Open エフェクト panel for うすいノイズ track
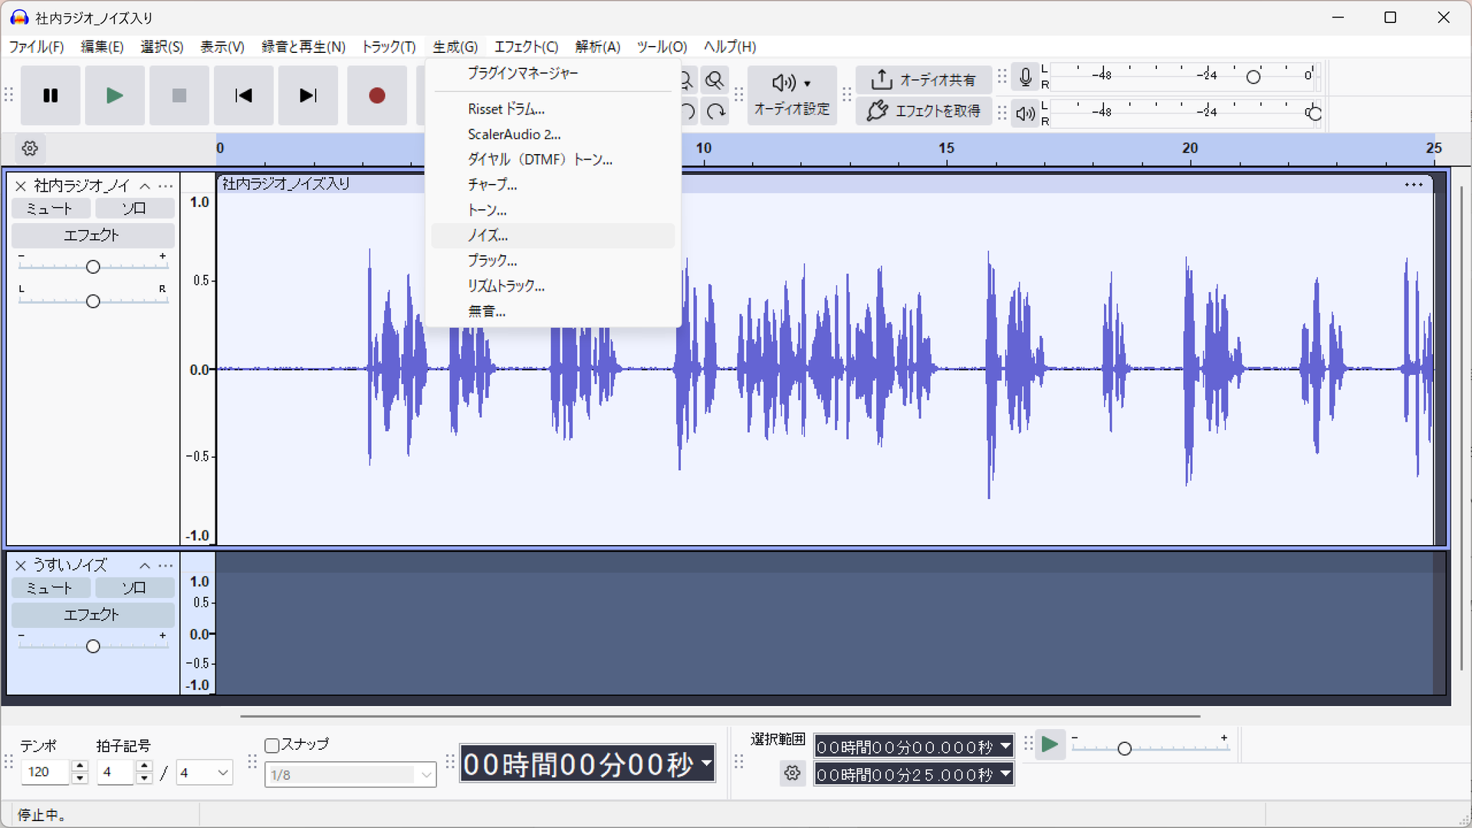This screenshot has width=1472, height=828. coord(93,615)
